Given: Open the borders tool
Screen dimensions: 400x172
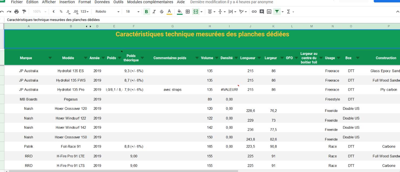Looking at the screenshot, I should 188,12.
